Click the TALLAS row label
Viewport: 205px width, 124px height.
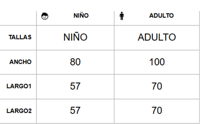(x=20, y=37)
